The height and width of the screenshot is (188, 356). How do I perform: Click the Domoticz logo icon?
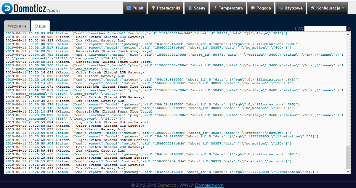pos(7,8)
